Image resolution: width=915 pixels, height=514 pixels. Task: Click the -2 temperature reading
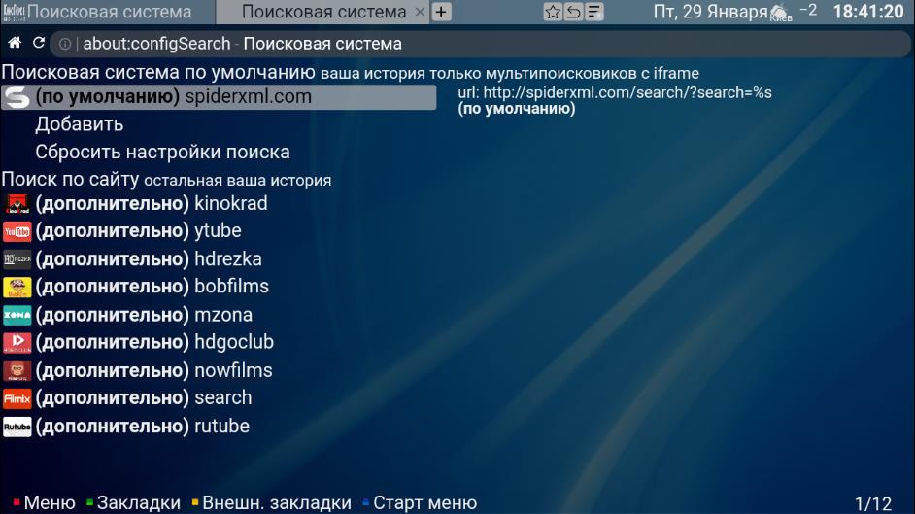(x=808, y=10)
